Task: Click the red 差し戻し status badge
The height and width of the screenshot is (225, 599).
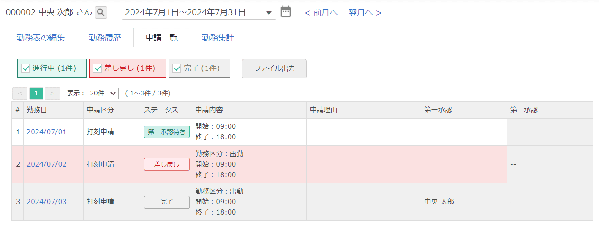Action: coord(166,164)
